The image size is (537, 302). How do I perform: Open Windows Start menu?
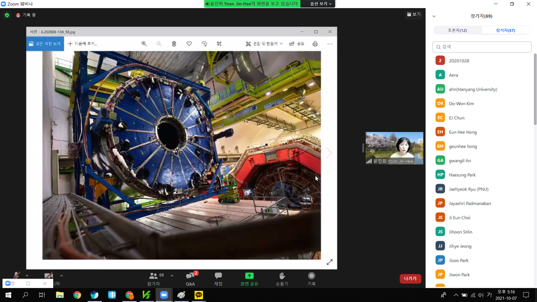(8, 295)
